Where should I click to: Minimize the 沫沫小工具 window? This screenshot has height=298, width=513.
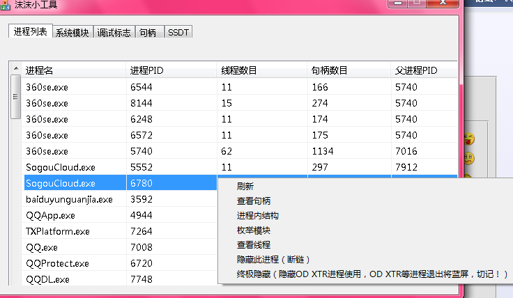point(397,3)
